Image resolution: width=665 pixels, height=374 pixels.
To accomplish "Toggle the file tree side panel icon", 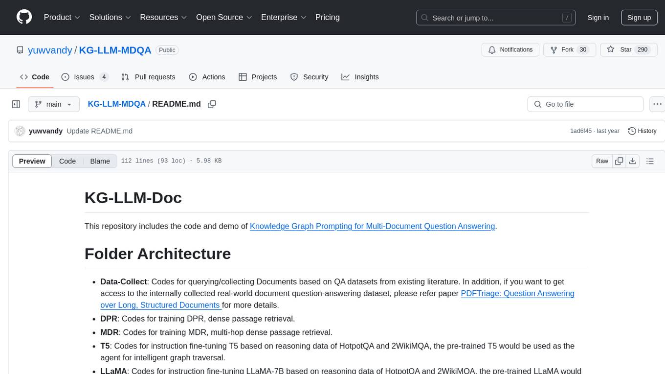I will pyautogui.click(x=16, y=104).
